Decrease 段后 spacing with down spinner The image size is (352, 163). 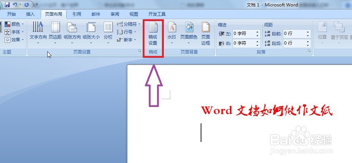(x=308, y=45)
